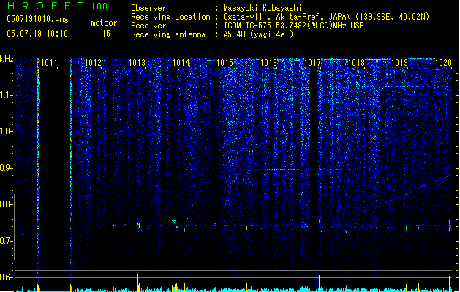The height and width of the screenshot is (292, 460).
Task: Click the 1019 time marker
Action: click(x=399, y=63)
